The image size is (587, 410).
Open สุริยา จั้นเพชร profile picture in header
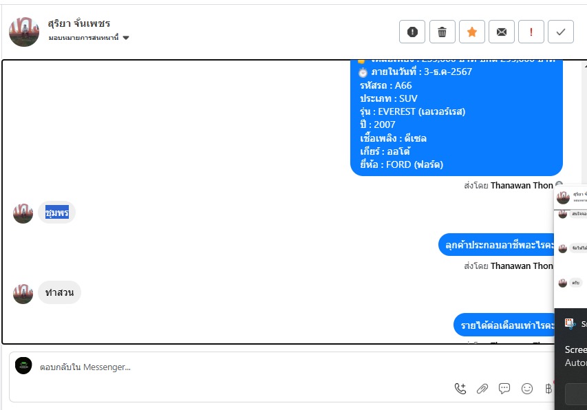pyautogui.click(x=24, y=32)
